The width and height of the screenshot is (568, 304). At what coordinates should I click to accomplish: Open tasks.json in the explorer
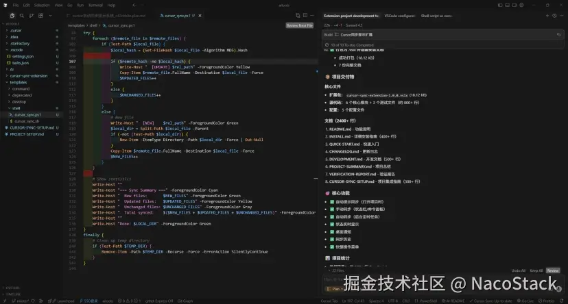tap(21, 63)
